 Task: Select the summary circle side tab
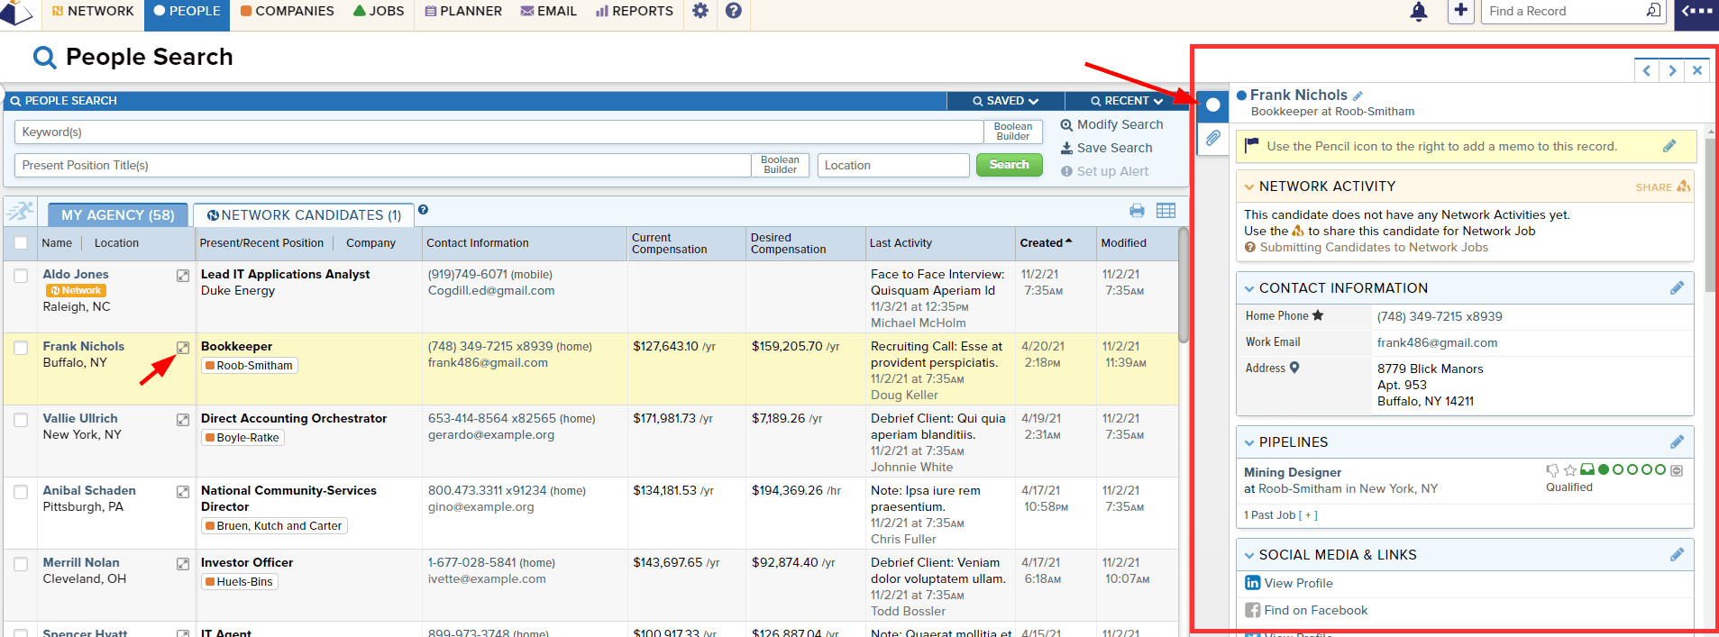tap(1213, 105)
